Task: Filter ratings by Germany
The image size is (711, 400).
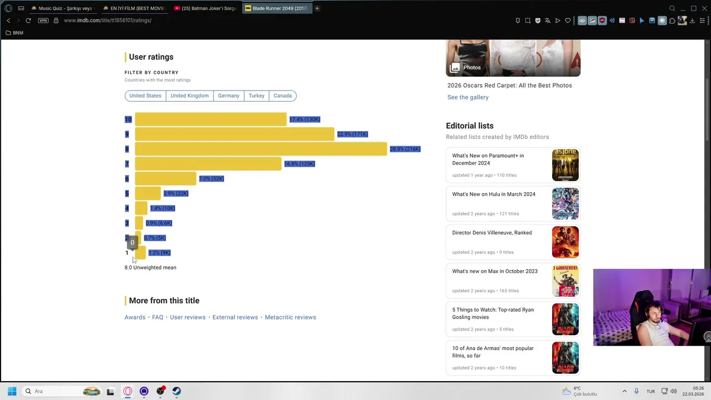Action: coord(228,96)
